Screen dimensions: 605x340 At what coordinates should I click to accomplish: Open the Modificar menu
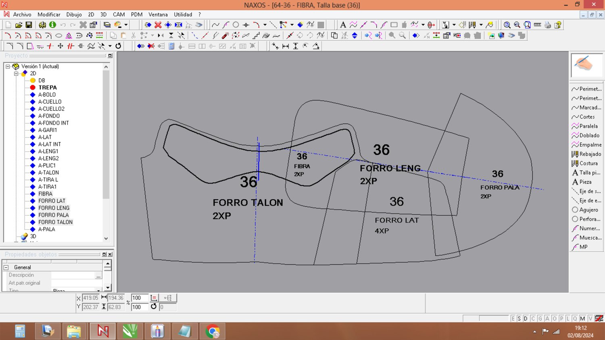[49, 15]
